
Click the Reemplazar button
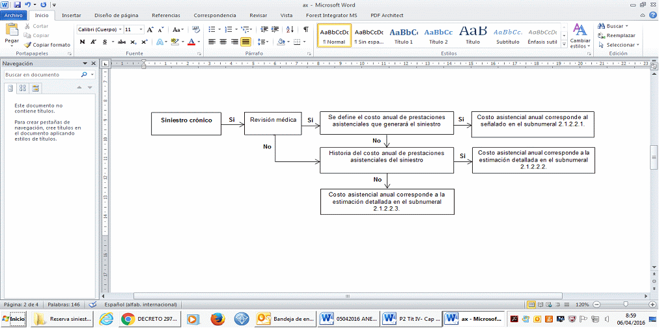(619, 35)
